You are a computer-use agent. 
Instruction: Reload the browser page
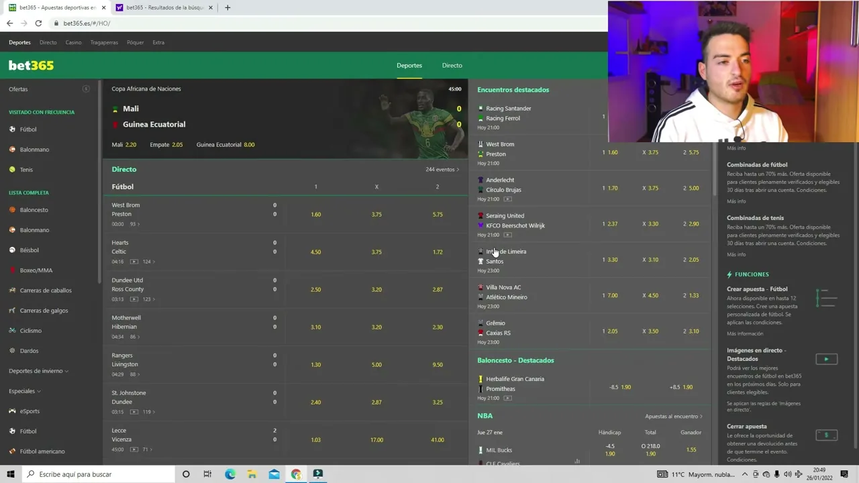coord(38,23)
